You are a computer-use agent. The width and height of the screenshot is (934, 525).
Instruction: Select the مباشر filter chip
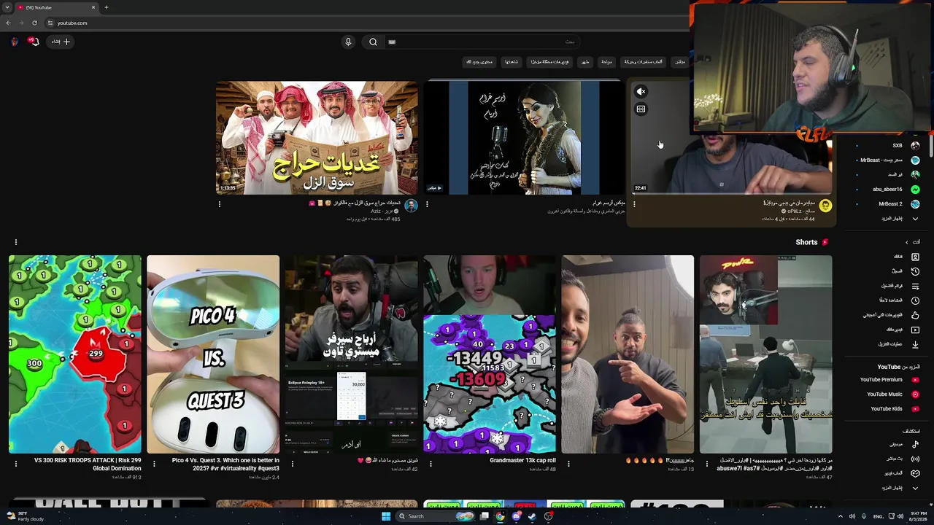[x=680, y=62]
